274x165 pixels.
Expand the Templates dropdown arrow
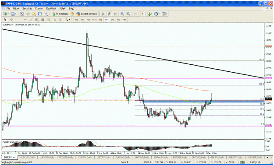pos(167,14)
